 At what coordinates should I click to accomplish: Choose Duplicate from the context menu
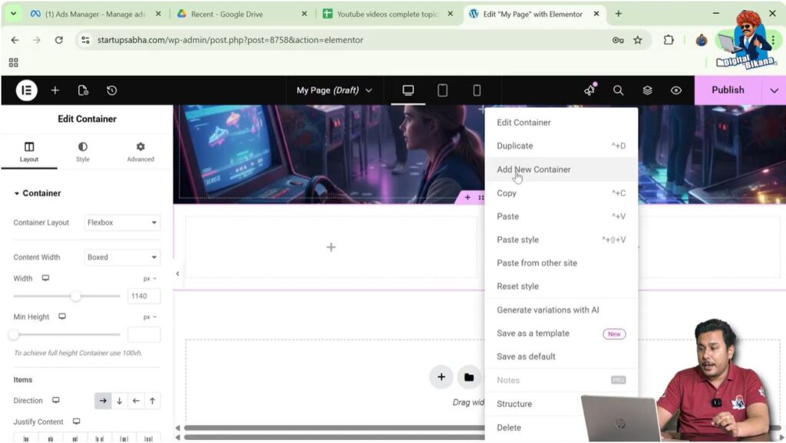[x=514, y=146]
